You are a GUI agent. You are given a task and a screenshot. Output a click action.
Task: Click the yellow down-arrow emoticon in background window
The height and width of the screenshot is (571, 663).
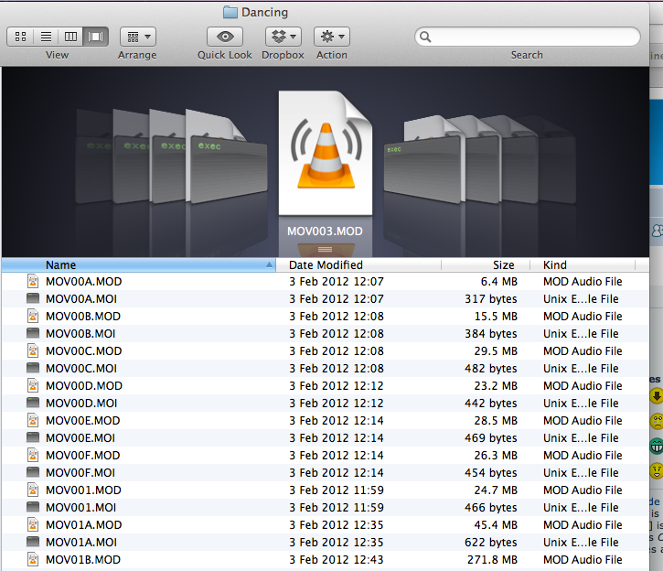657,397
